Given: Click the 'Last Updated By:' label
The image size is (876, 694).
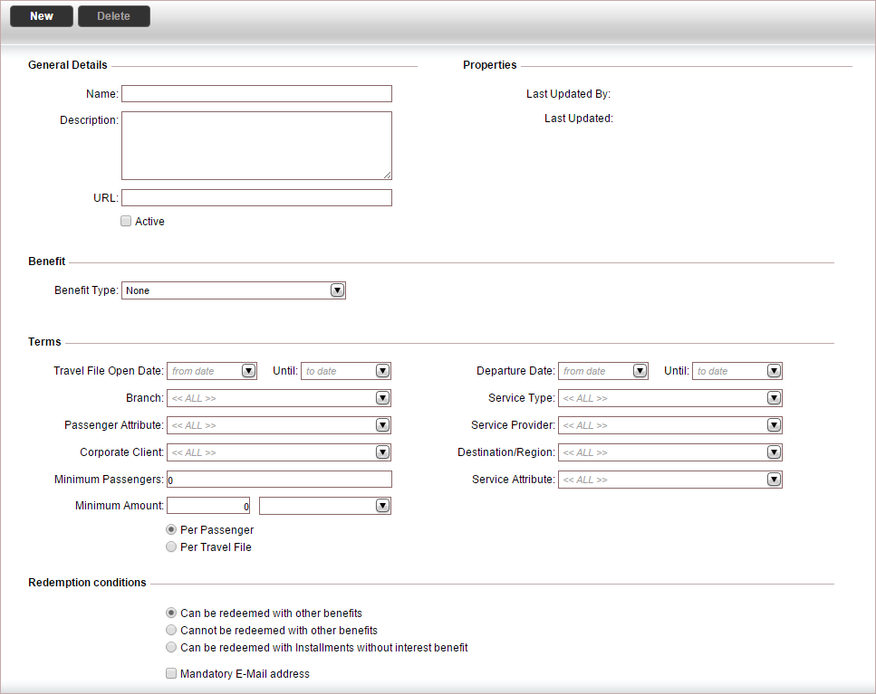Looking at the screenshot, I should (x=568, y=94).
